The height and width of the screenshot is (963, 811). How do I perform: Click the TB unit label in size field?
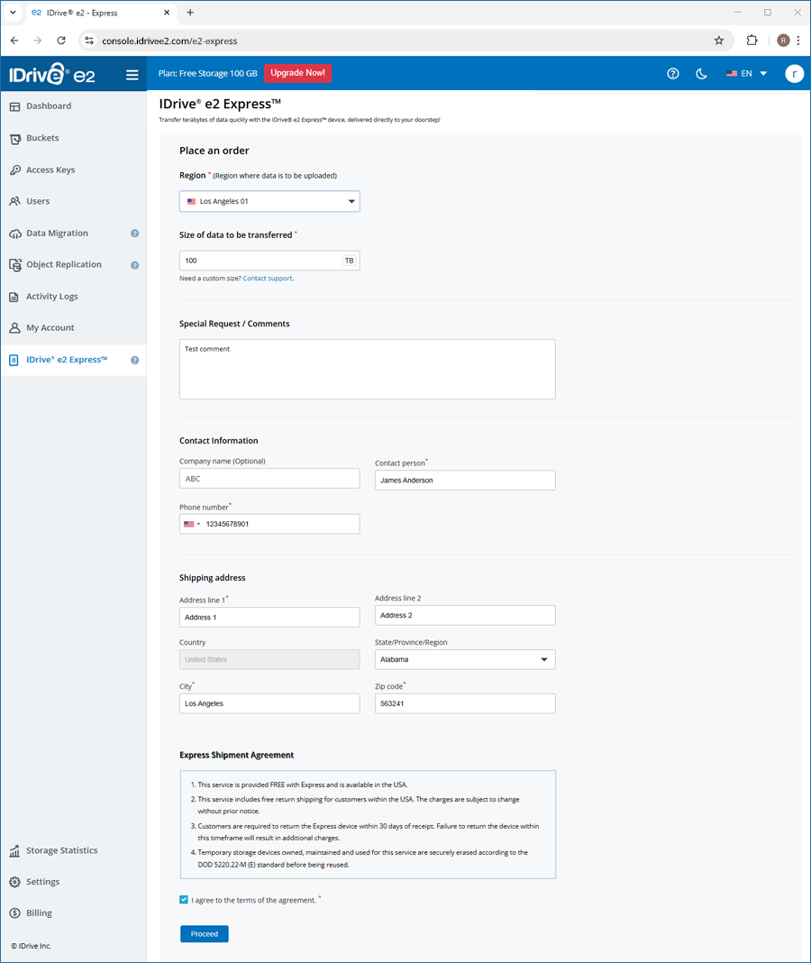click(350, 261)
